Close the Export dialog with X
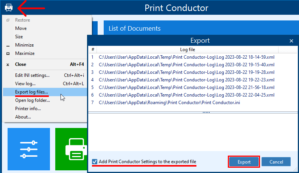The width and height of the screenshot is (299, 173). point(291,41)
